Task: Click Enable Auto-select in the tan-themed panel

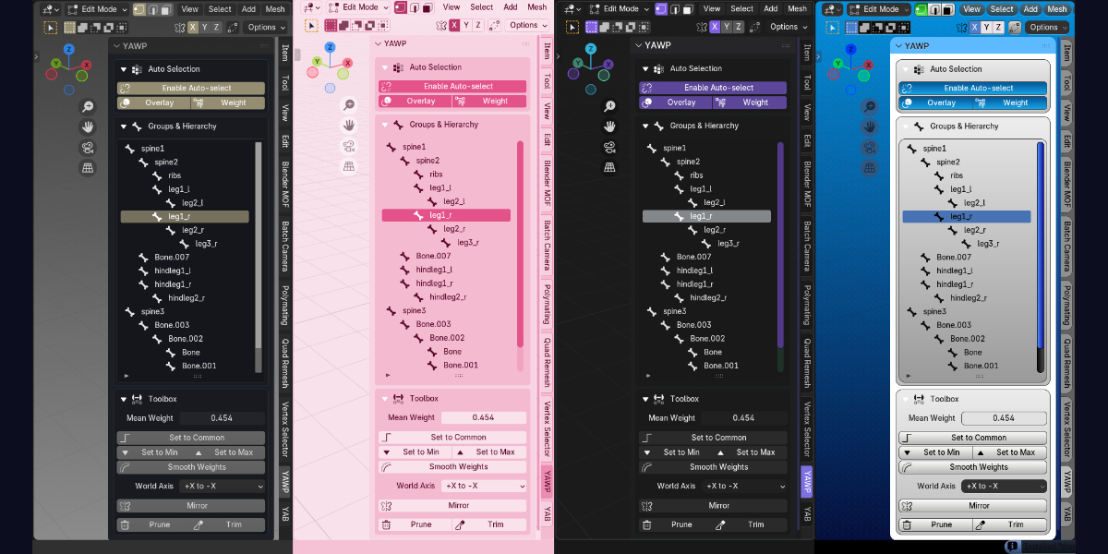Action: (191, 89)
